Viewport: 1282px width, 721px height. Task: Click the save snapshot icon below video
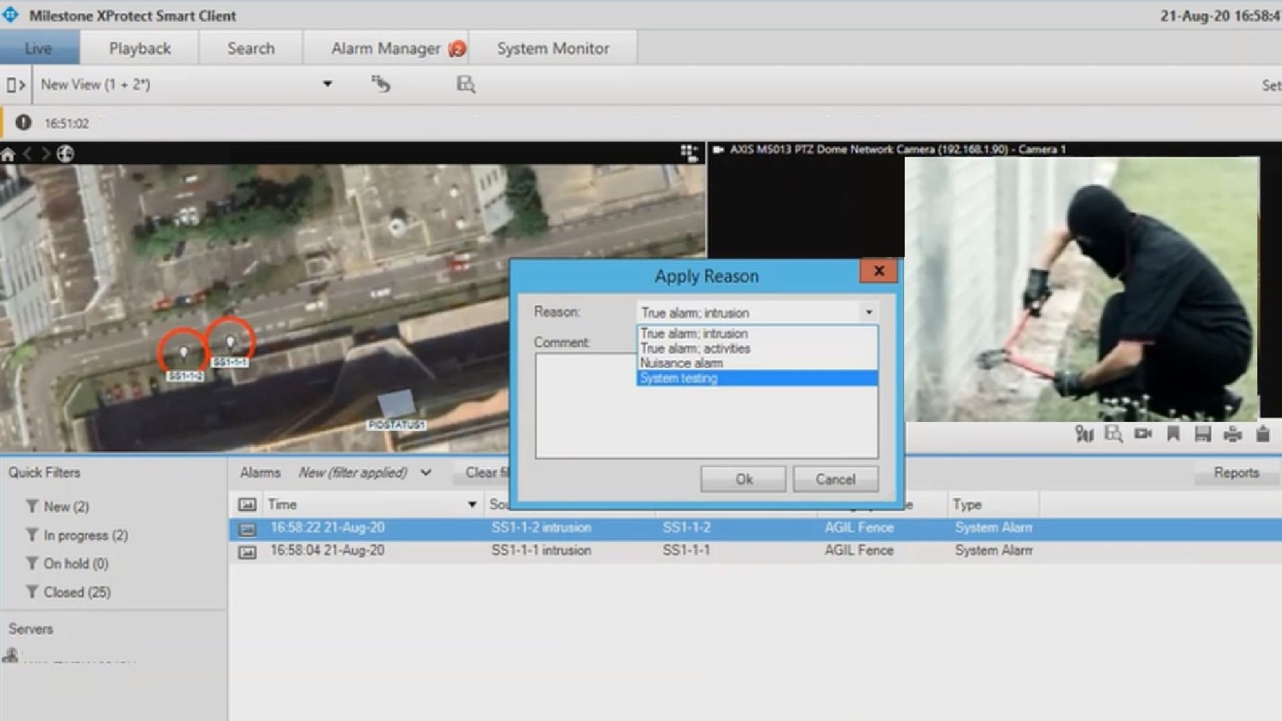1203,434
